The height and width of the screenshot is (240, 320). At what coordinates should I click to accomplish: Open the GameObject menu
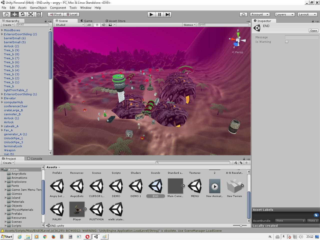pyautogui.click(x=38, y=8)
